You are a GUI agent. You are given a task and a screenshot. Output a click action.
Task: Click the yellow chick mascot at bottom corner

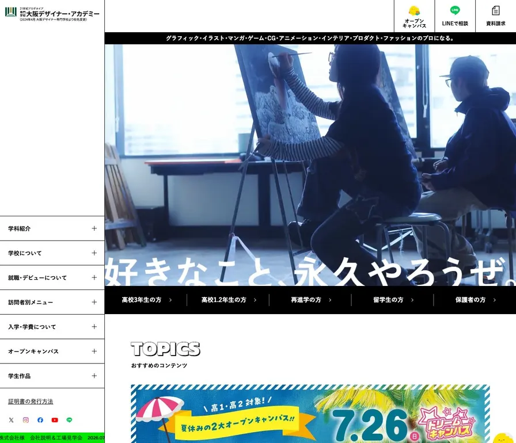click(503, 438)
